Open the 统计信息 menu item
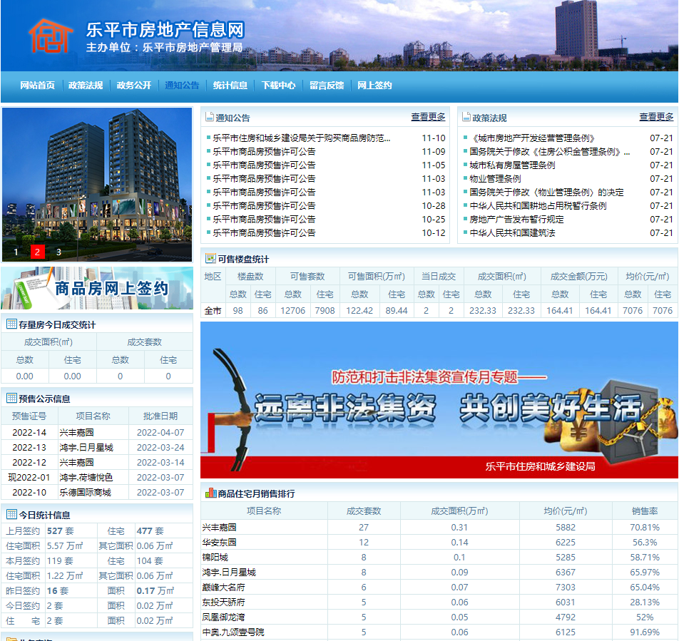Screen dimensions: 679x641 tap(230, 86)
